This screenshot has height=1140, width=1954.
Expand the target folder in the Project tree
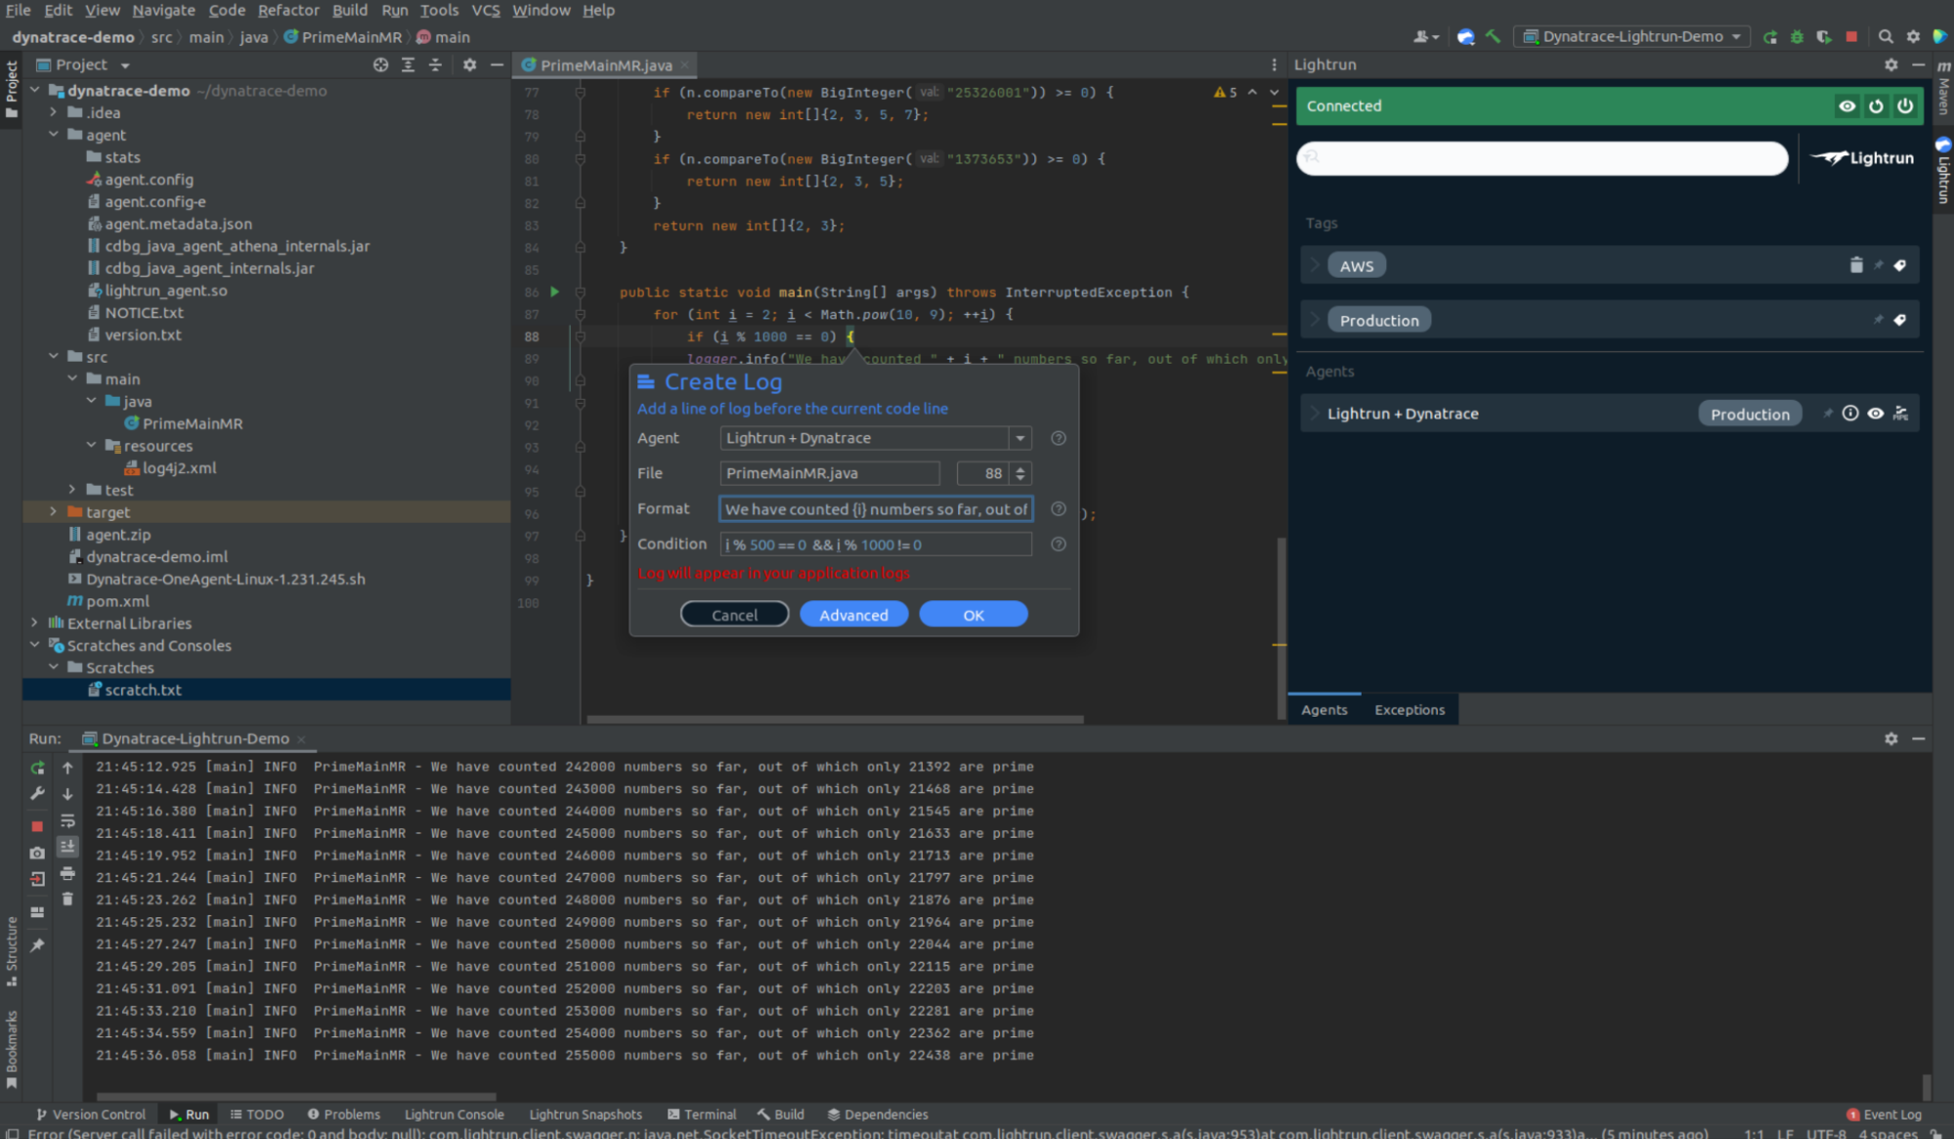(53, 511)
